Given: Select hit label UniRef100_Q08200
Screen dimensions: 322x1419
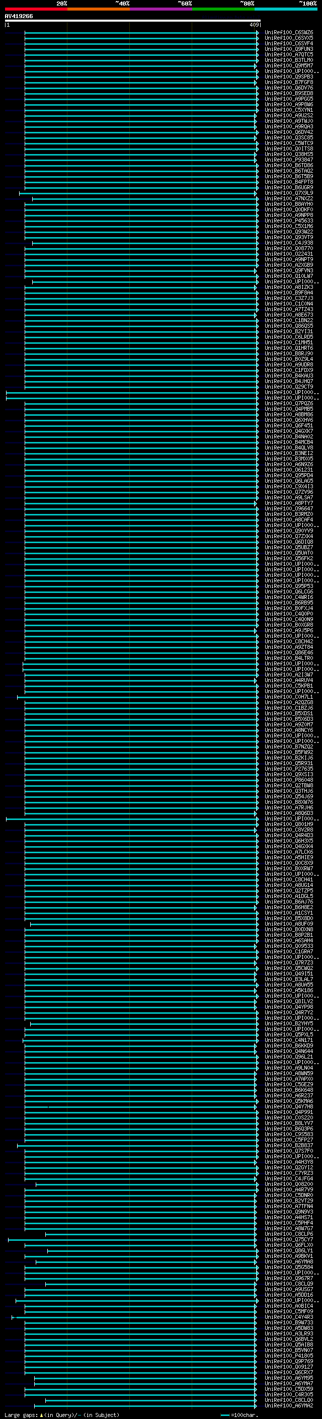Looking at the screenshot, I should pyautogui.click(x=289, y=1184).
